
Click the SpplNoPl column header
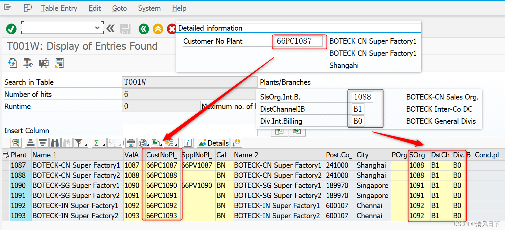[x=198, y=155]
